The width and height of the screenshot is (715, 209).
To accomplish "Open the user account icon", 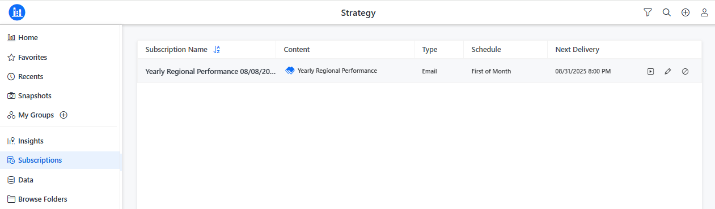I will 704,12.
